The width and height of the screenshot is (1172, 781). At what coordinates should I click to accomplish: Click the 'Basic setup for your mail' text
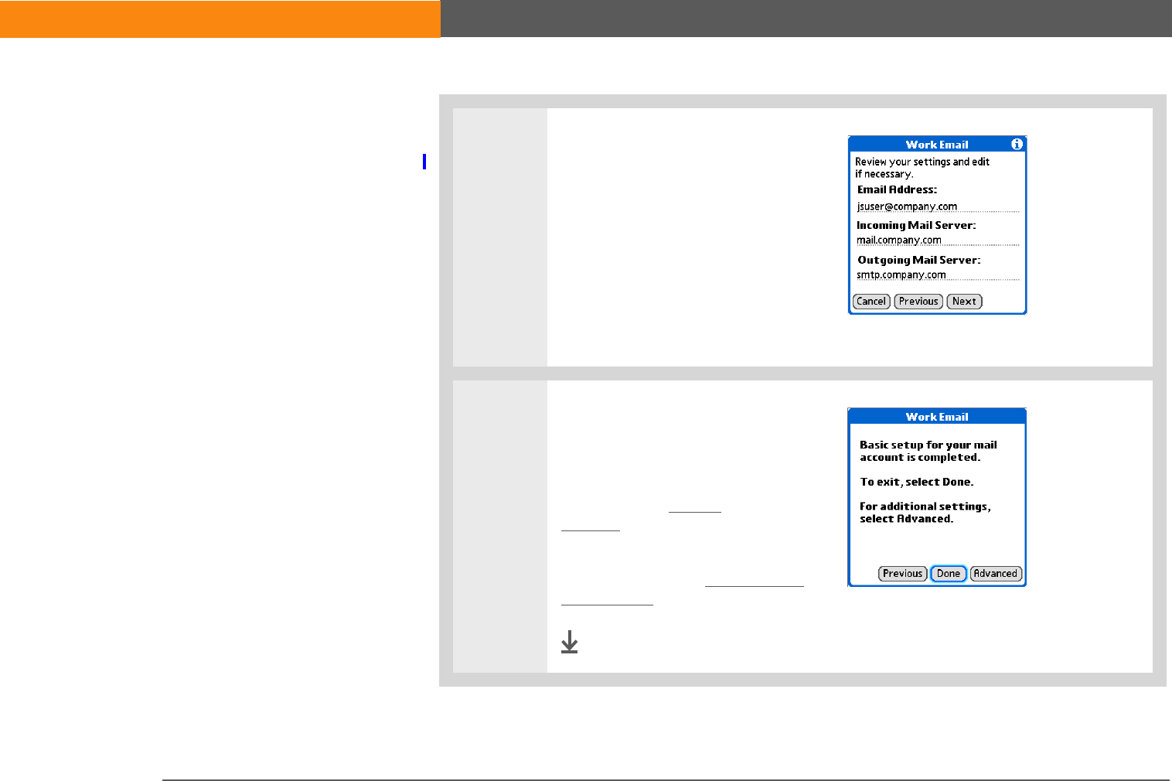coord(928,445)
